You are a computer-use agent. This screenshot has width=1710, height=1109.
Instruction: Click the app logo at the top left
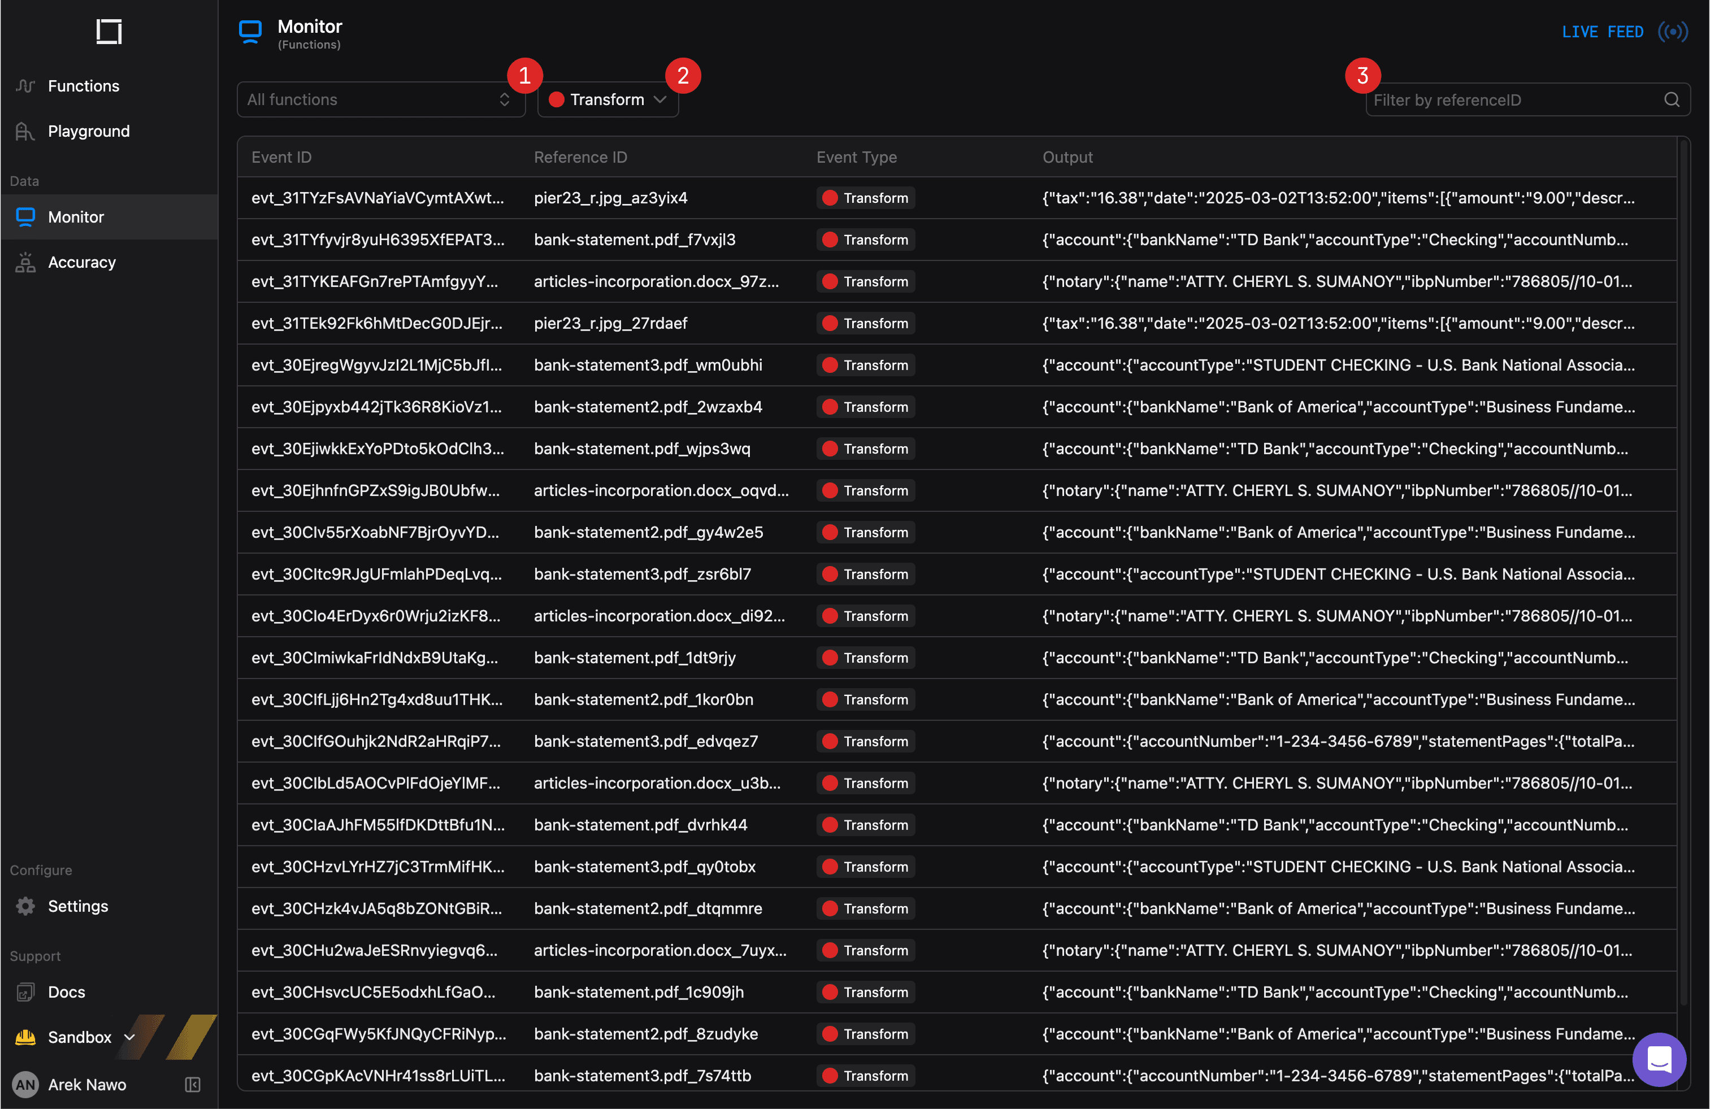click(108, 32)
